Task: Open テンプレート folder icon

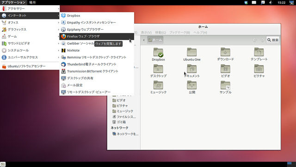Action: (259, 54)
